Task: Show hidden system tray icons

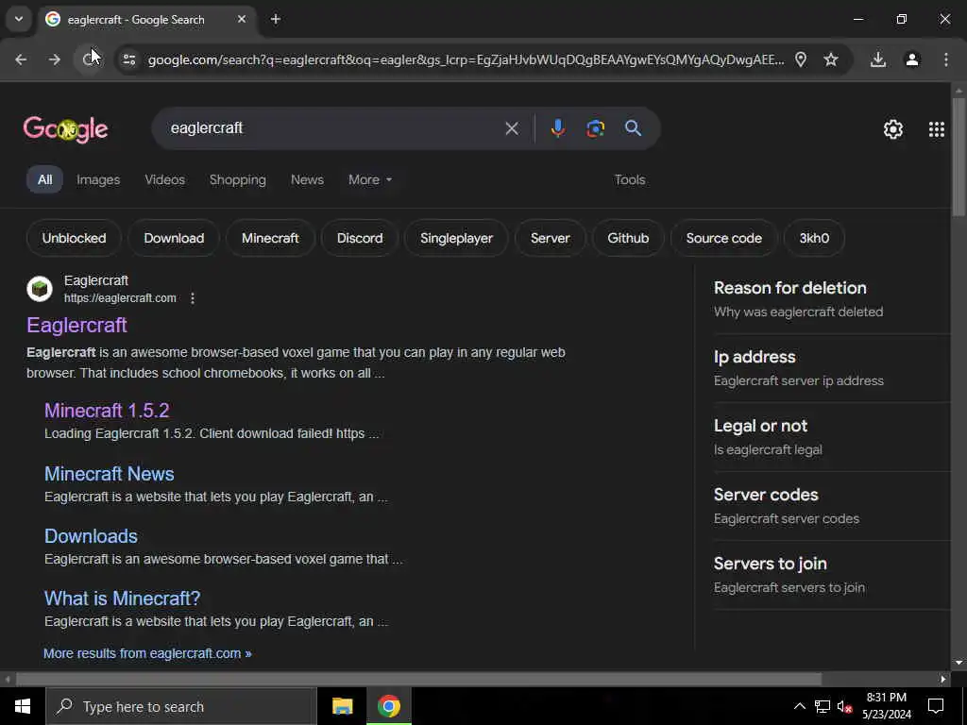Action: (799, 706)
